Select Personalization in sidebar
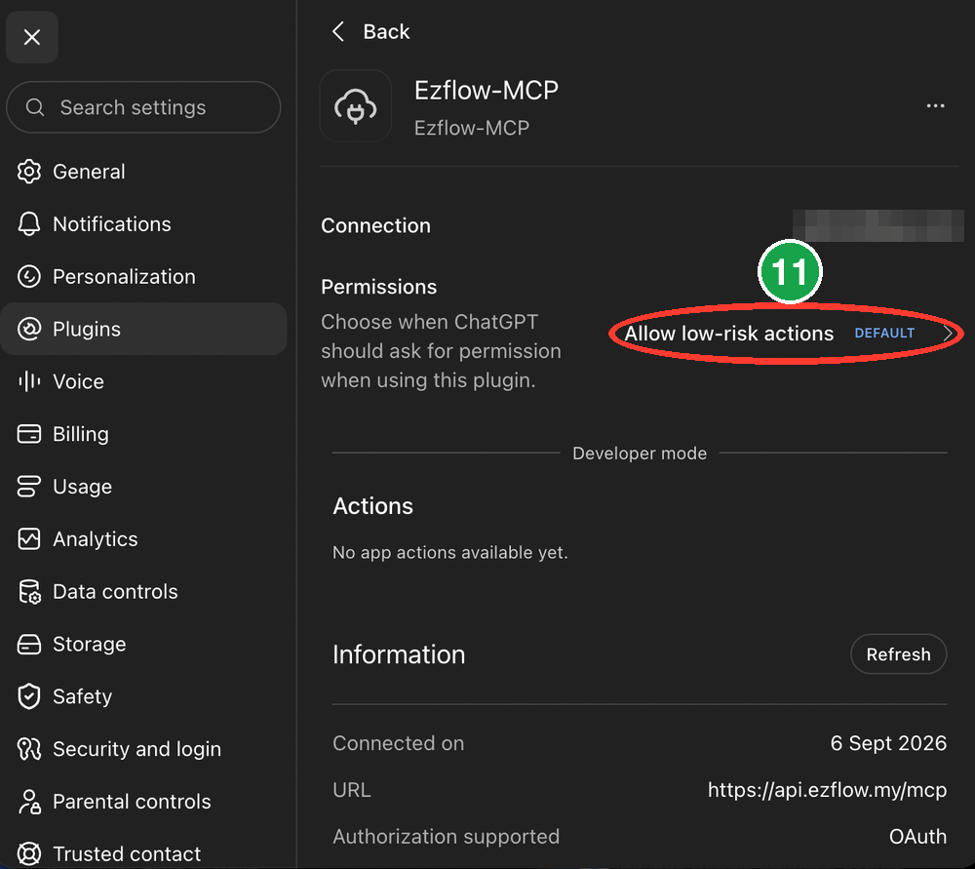This screenshot has height=869, width=975. click(143, 276)
